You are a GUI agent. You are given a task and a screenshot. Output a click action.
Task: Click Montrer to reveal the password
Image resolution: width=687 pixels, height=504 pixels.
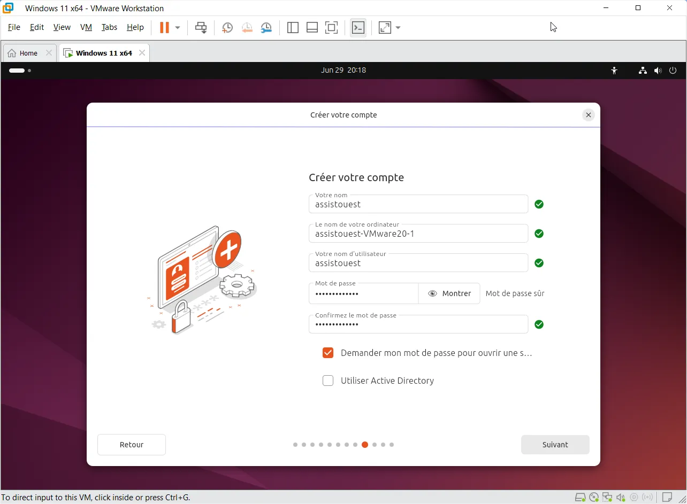449,293
